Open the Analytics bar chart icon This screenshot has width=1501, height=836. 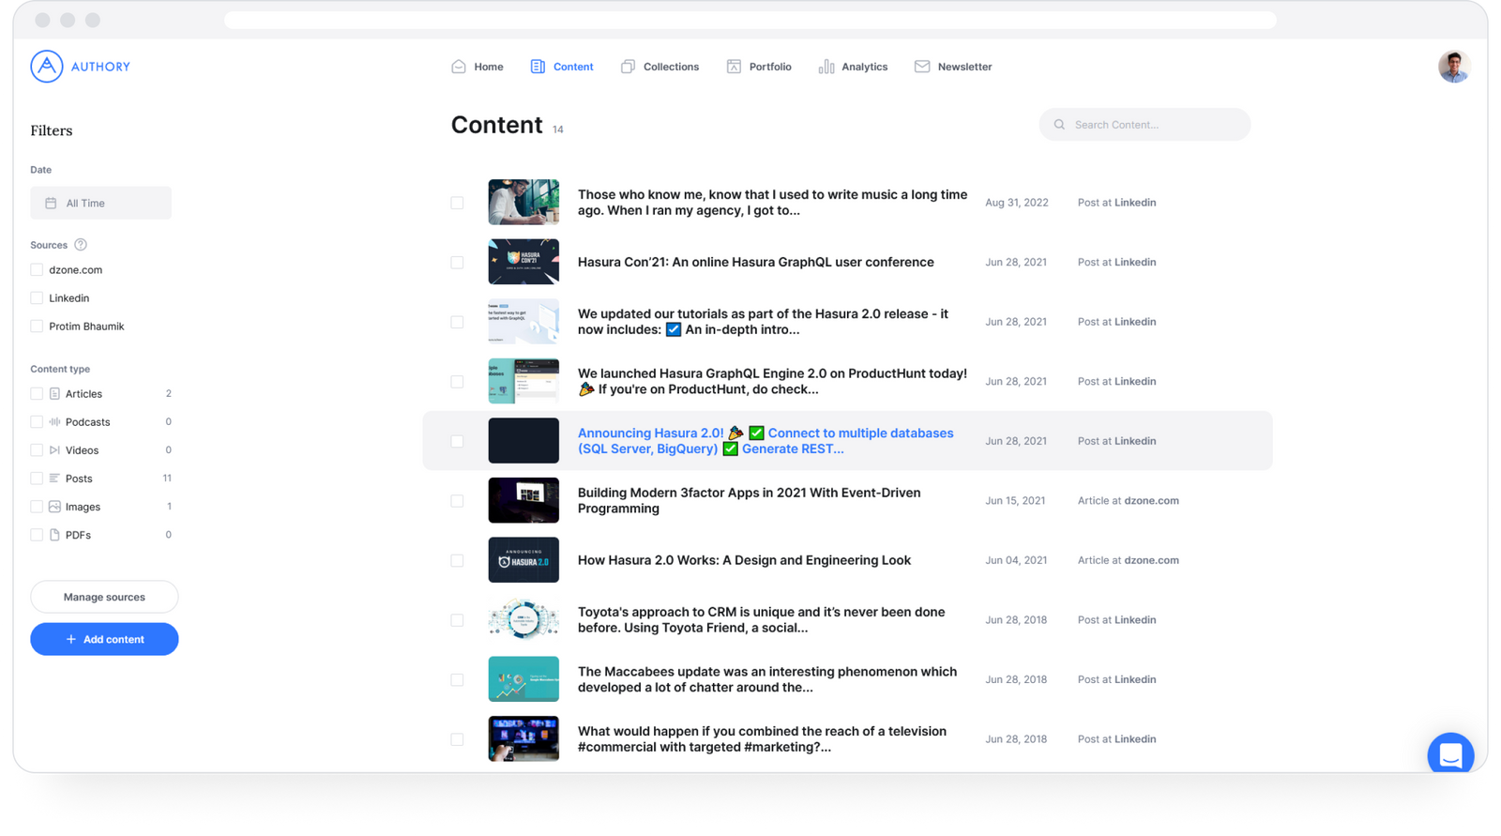(826, 67)
